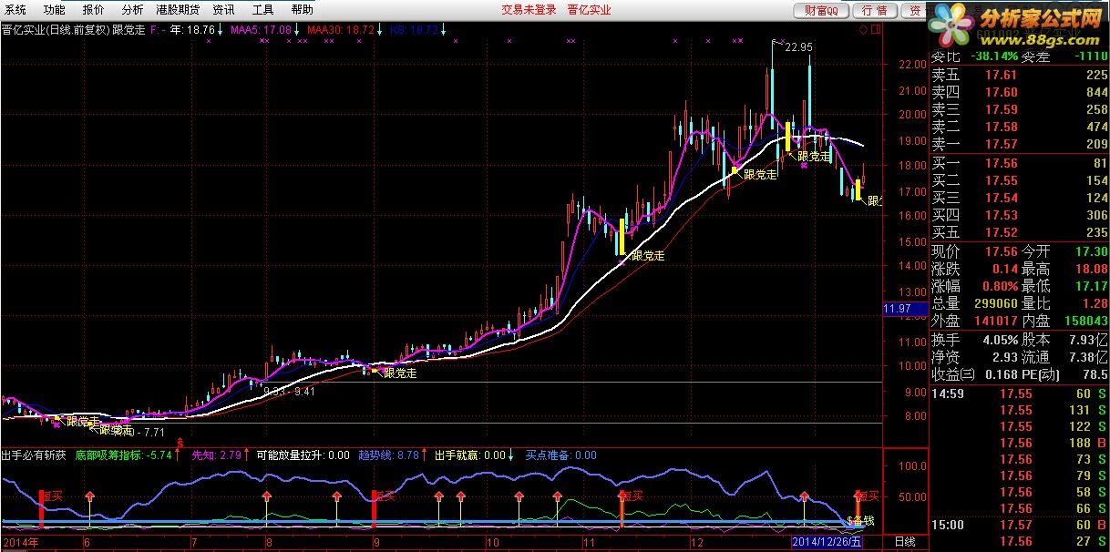Click the MAA5: 17.08 indicator label
The height and width of the screenshot is (552, 1110).
pos(260,29)
